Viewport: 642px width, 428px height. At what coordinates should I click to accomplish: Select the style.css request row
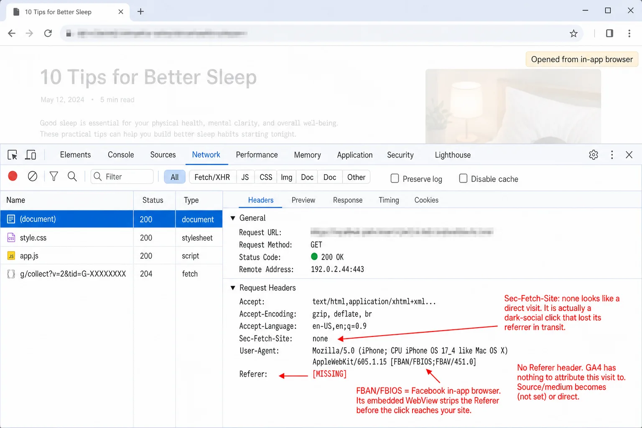111,238
